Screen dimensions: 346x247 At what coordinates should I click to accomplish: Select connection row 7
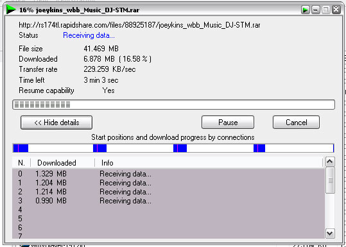coord(169,235)
